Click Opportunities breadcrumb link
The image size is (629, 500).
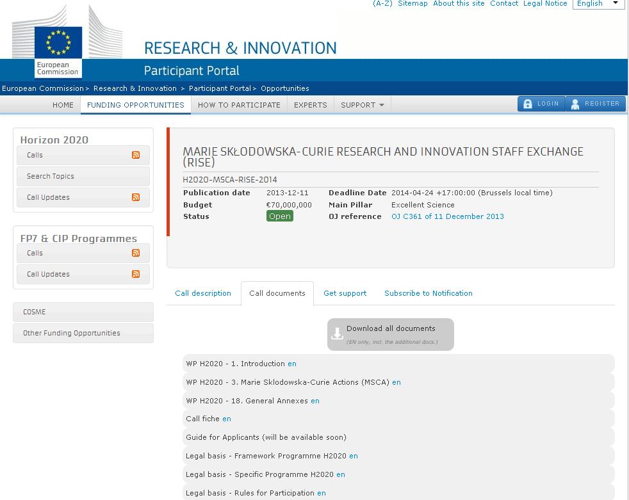[285, 88]
